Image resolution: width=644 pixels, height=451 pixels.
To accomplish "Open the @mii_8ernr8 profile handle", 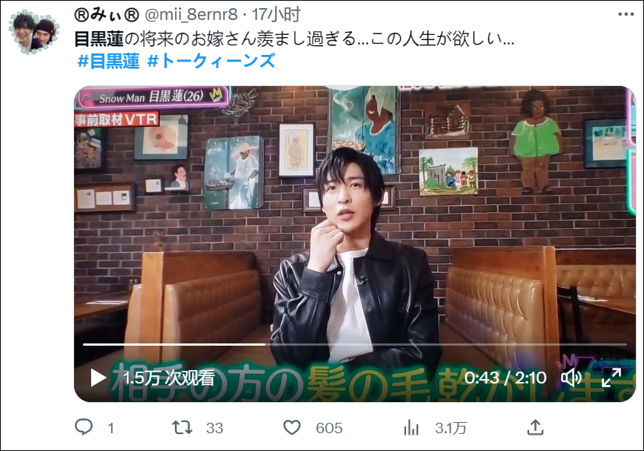I will [x=191, y=15].
